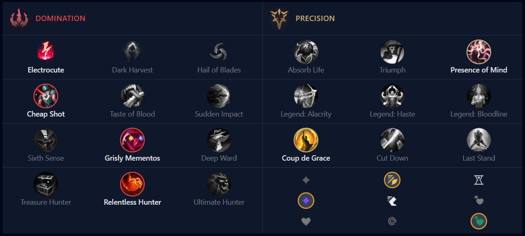525x236 pixels.
Task: Pick the Treasure Hunter chest icon
Action: [46, 184]
